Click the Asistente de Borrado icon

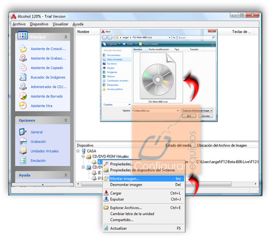[23, 96]
